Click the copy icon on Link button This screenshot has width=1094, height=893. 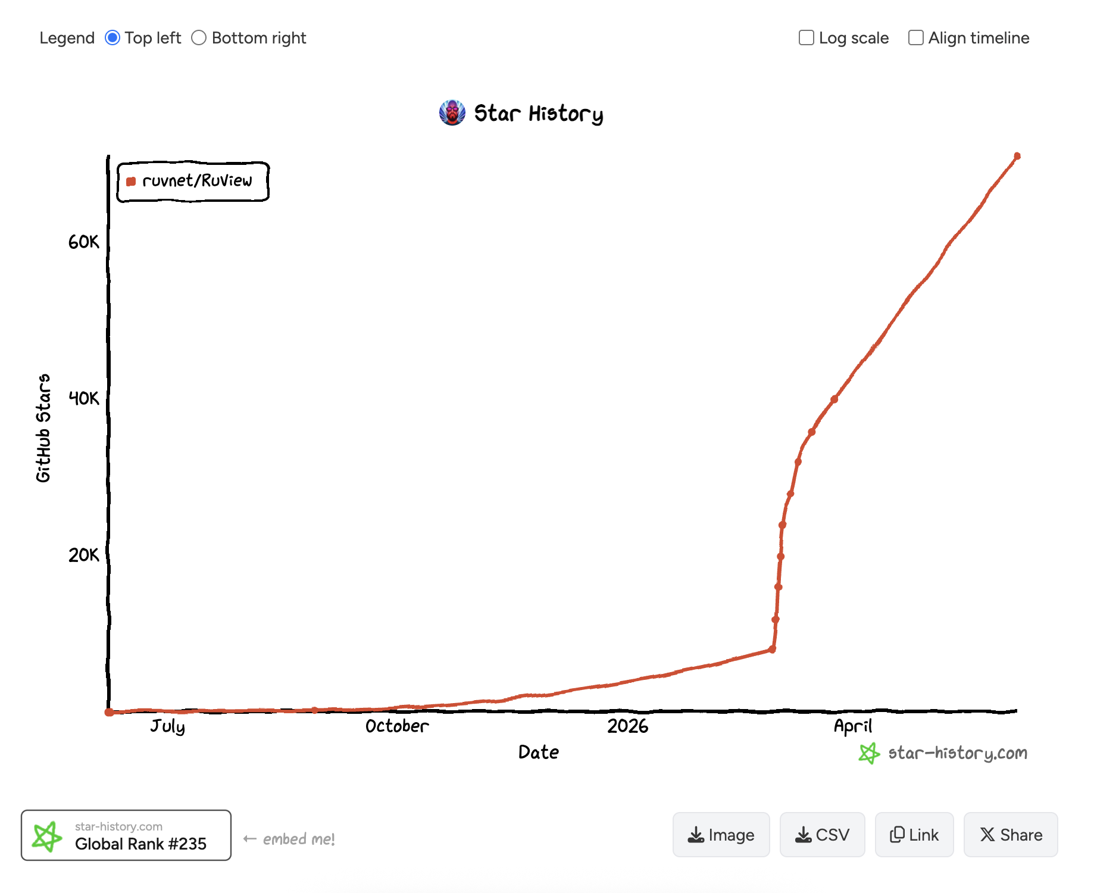click(897, 835)
